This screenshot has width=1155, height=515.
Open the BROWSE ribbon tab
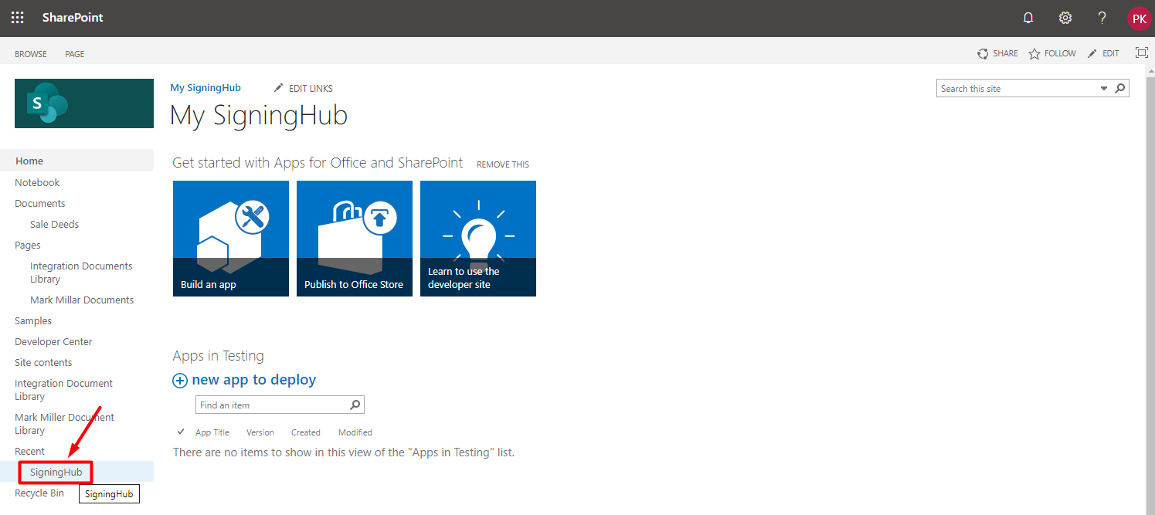click(x=31, y=54)
